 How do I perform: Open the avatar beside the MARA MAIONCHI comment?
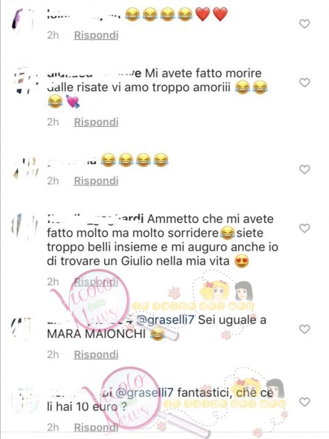pos(22,328)
